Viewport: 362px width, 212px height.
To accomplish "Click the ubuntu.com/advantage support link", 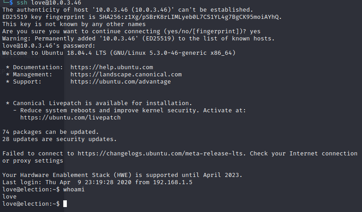I will tap(121, 82).
